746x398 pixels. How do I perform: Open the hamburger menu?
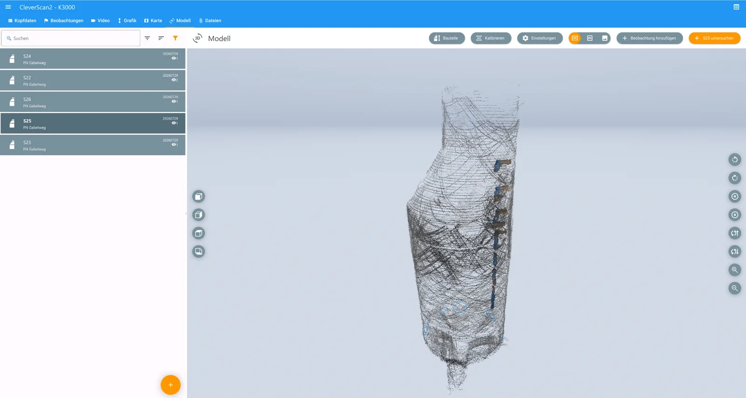pyautogui.click(x=8, y=7)
